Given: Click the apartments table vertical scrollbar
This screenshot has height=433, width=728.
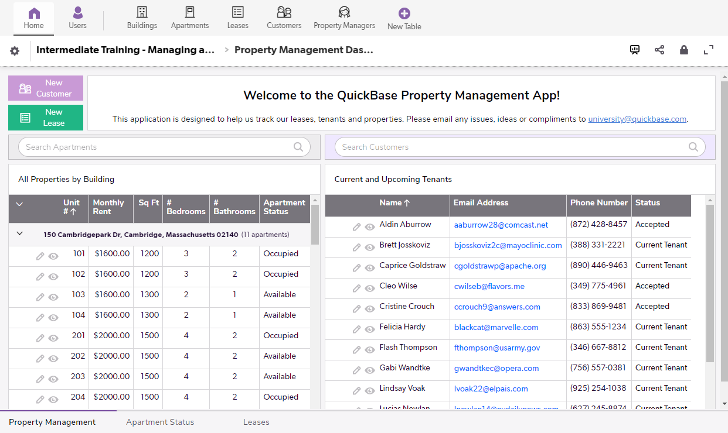Looking at the screenshot, I should [x=315, y=225].
